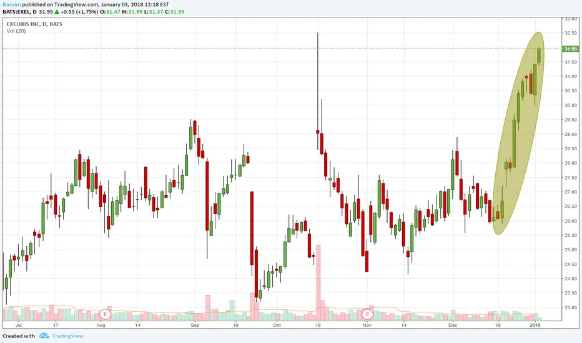582x343 pixels.
Task: Click the H:31.99 high value
Action: coord(132,11)
